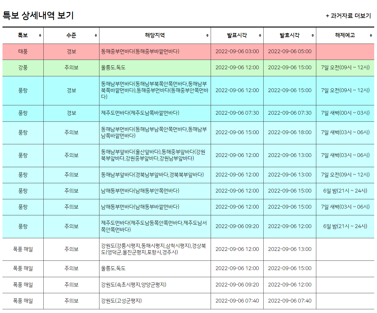Click 발효시각 09-06 12:00 in 속초시평지 row
The image size is (377, 313).
[x=290, y=285]
